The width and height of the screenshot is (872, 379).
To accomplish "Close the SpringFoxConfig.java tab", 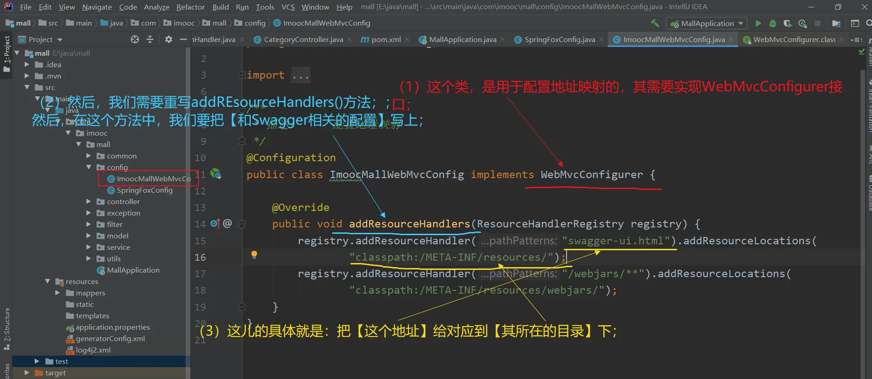I will click(601, 40).
